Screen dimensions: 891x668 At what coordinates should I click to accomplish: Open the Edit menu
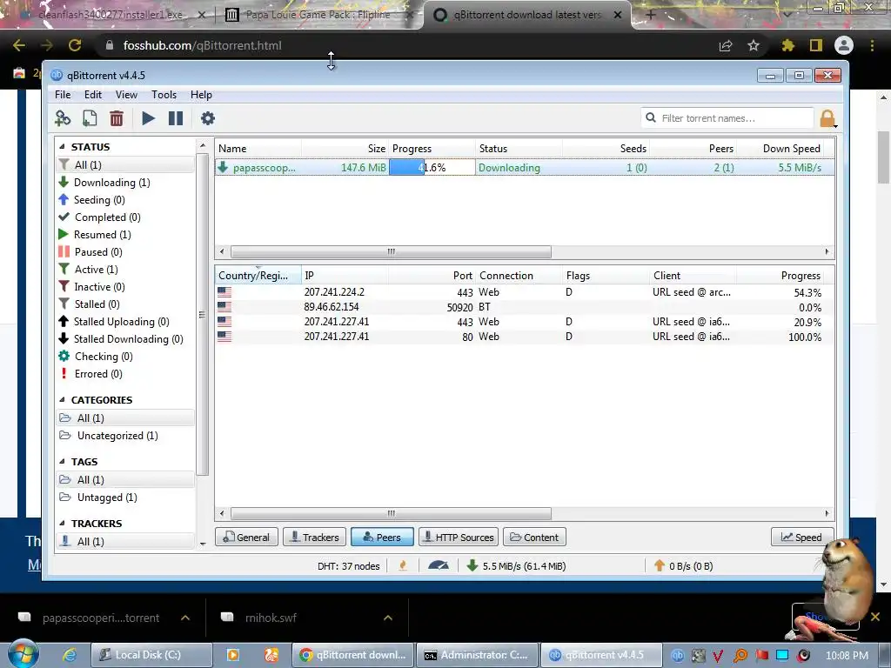coord(92,95)
